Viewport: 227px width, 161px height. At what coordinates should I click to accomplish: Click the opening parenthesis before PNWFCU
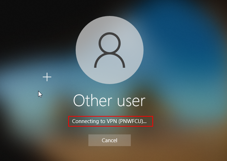pos(119,121)
